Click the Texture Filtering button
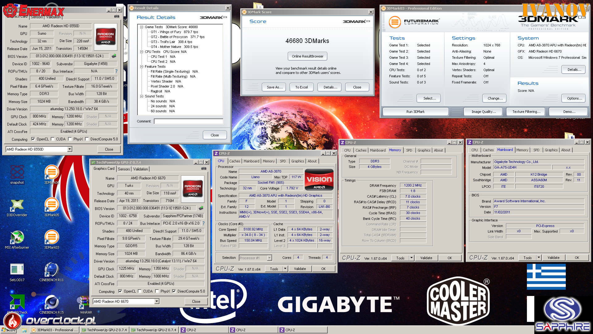Viewport: 593px width, 334px height. pos(526,112)
